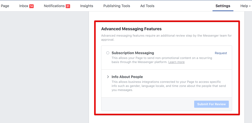Open the Page tab
The height and width of the screenshot is (123, 252).
[5, 6]
